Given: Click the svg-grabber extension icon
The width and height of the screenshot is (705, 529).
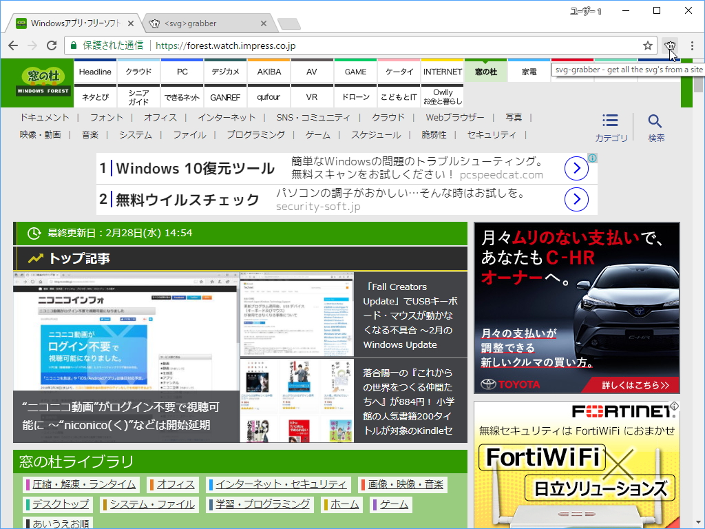Looking at the screenshot, I should [670, 44].
